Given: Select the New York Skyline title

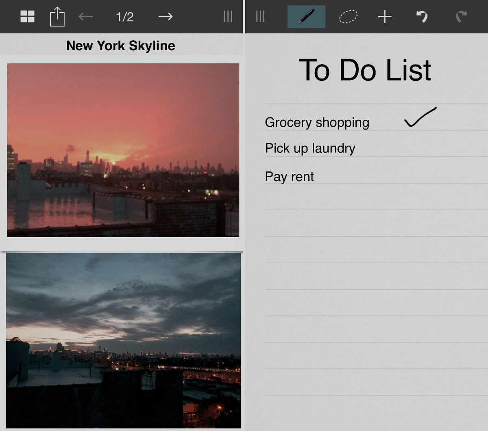Looking at the screenshot, I should coord(120,45).
